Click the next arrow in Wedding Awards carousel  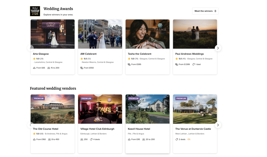218,48
